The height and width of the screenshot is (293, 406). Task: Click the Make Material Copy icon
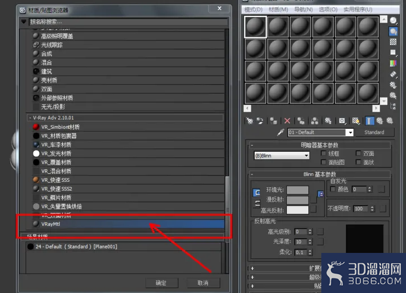point(301,121)
